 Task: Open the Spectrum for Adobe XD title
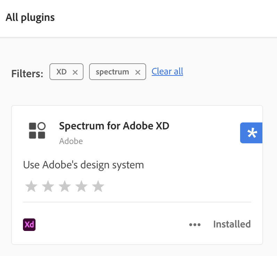(x=114, y=126)
